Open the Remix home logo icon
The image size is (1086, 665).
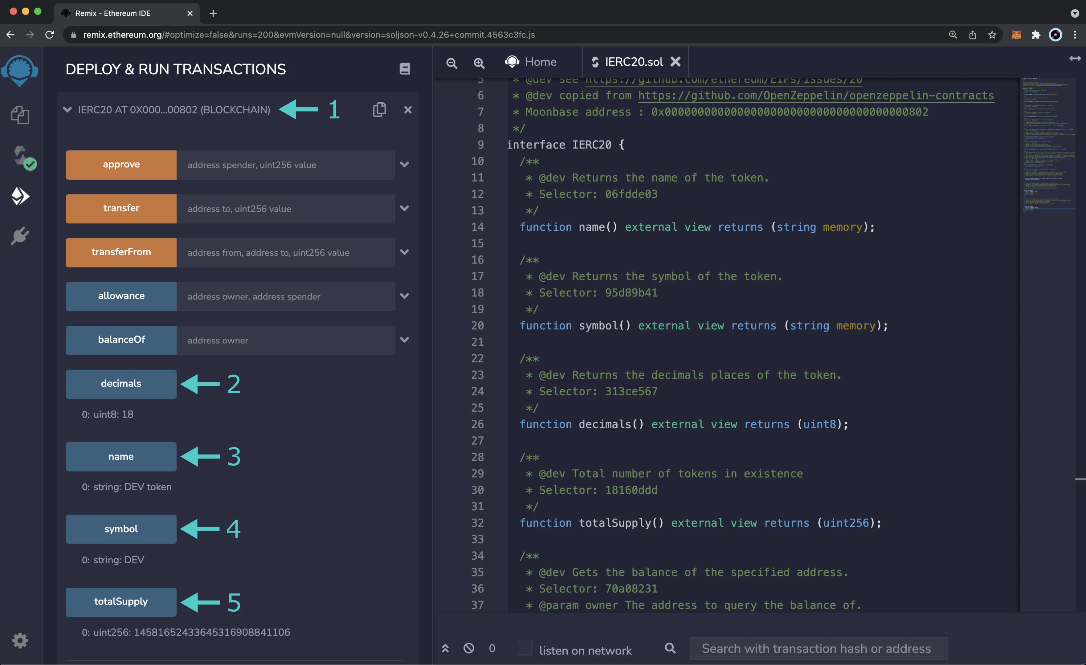(x=20, y=70)
